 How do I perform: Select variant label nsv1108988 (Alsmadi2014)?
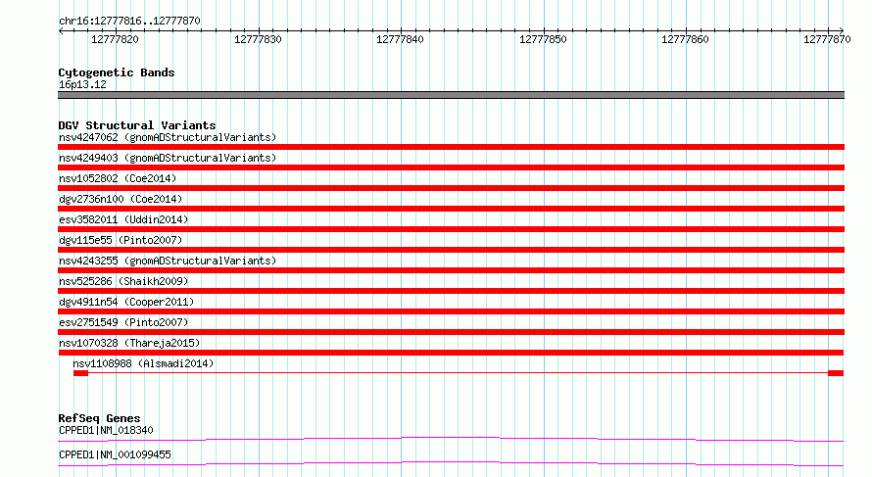click(x=143, y=363)
